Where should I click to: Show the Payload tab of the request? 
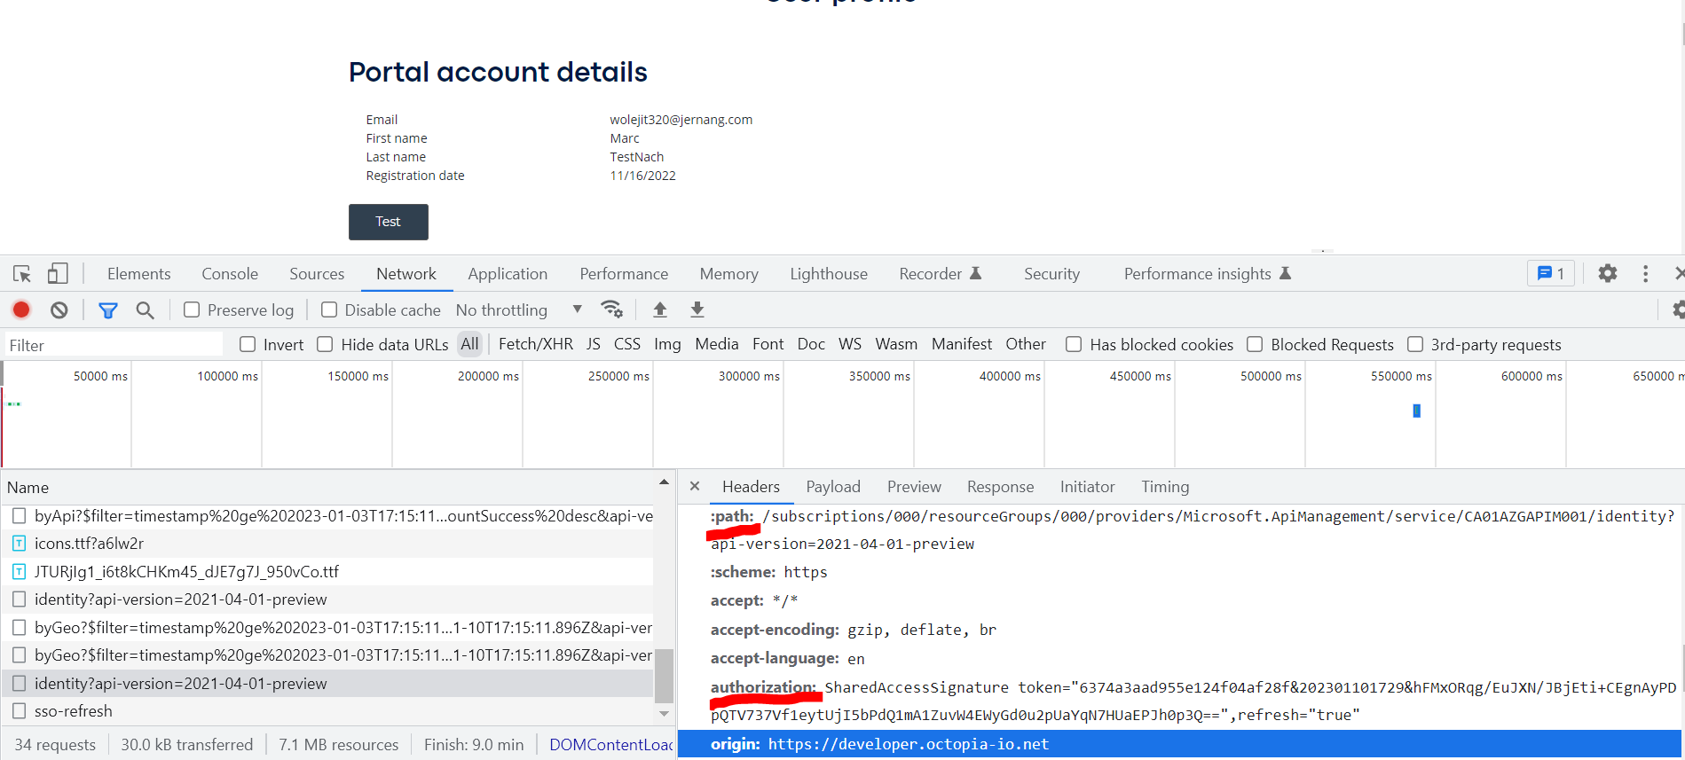pyautogui.click(x=833, y=487)
